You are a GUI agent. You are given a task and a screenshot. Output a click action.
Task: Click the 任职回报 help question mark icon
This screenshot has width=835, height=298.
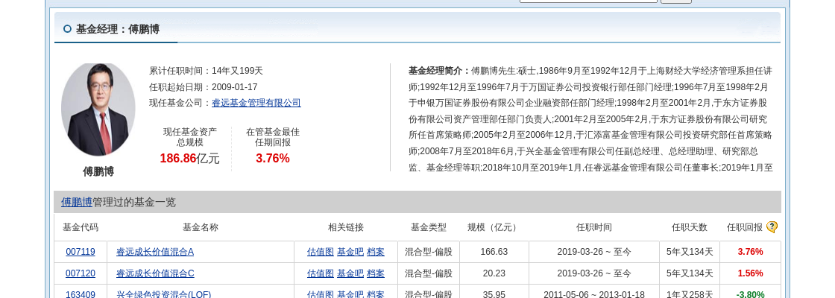pyautogui.click(x=772, y=227)
